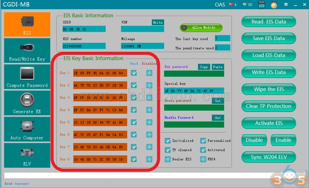Copy the key password
The image size is (309, 188).
204,67
